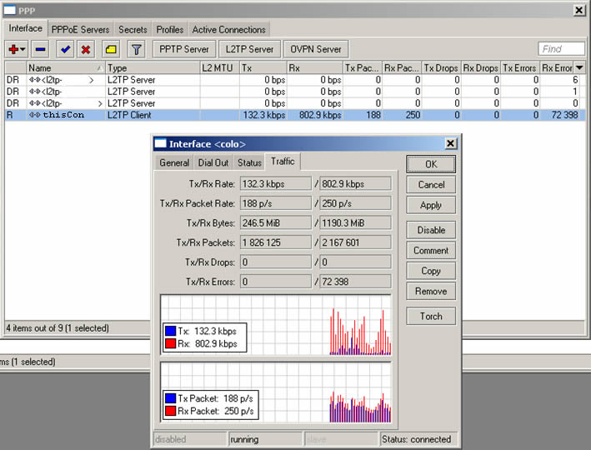The image size is (591, 450).
Task: Close the Interface colo dialog
Action: point(450,143)
